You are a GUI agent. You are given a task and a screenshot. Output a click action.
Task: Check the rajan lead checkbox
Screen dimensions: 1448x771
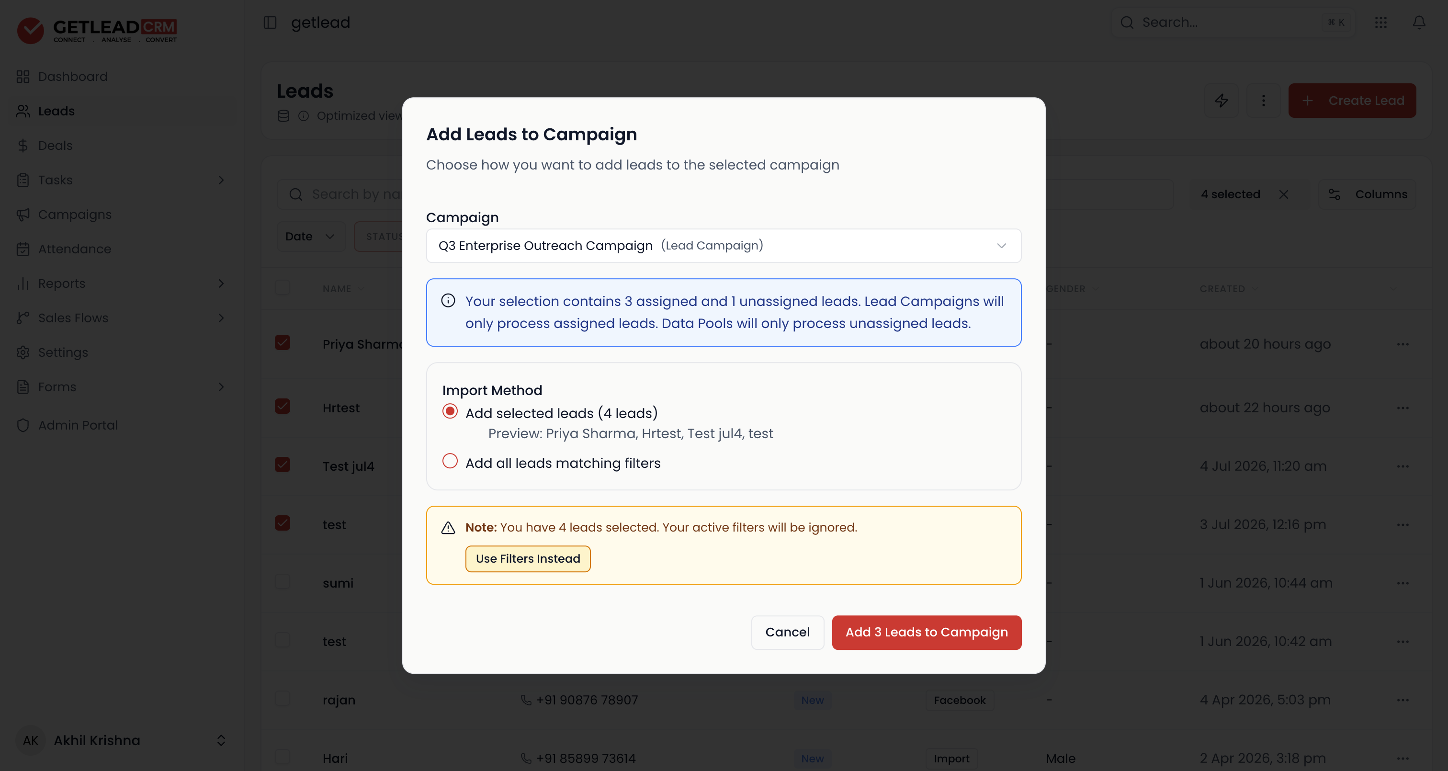(x=282, y=699)
